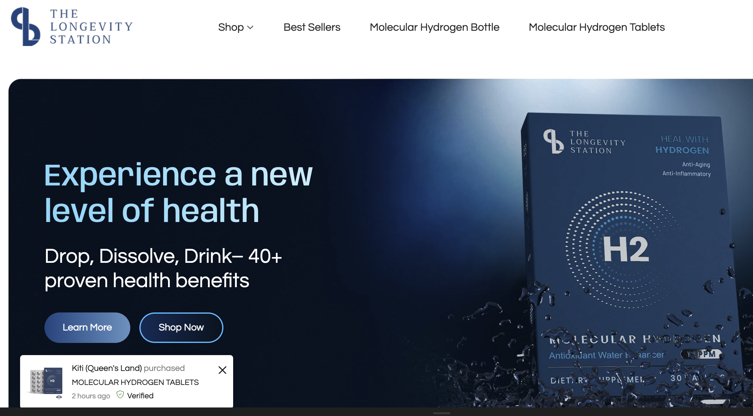Click the small badge icon under thumbnail
753x416 pixels.
pos(59,397)
